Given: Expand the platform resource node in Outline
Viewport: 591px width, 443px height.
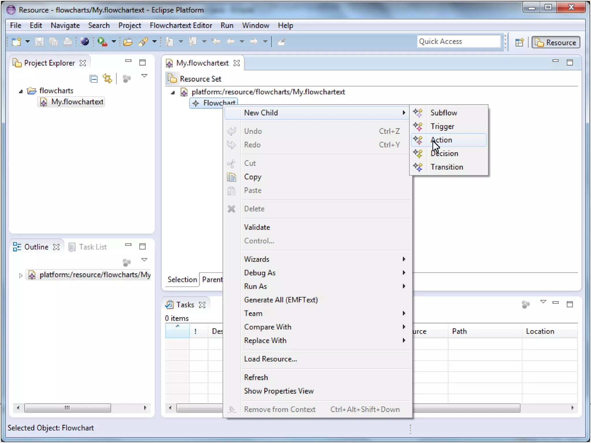Looking at the screenshot, I should point(20,275).
